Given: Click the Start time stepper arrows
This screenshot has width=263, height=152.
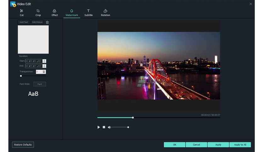Looking at the screenshot, I should point(44,61).
